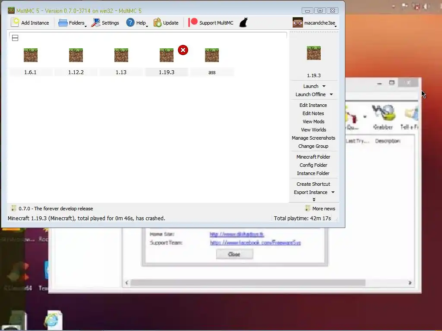Select the crashed 1.19.3 instance icon
Image resolution: width=442 pixels, height=331 pixels.
(x=167, y=55)
